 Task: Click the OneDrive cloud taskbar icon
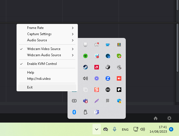[106, 129]
